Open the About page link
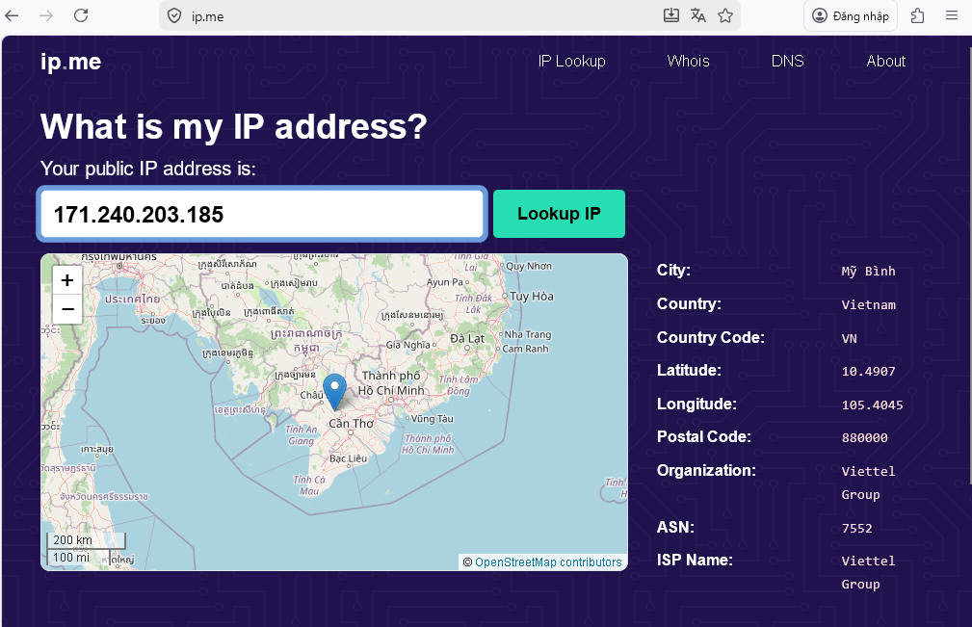This screenshot has height=627, width=972. pos(885,62)
